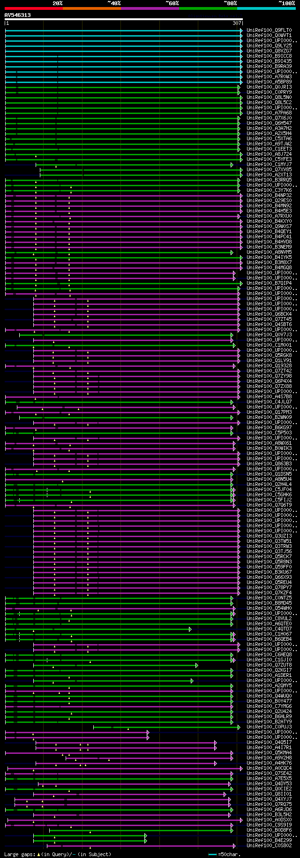The image size is (300, 858).
Task: Click label UniRef100_C0NTZ5
Action: point(269,598)
